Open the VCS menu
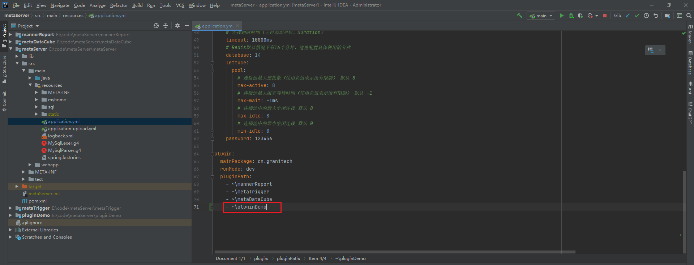694x265 pixels. coord(180,5)
